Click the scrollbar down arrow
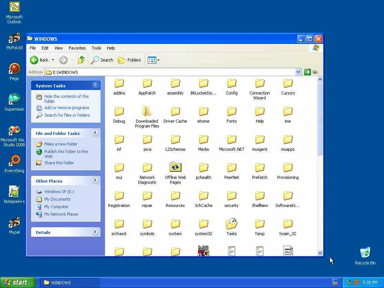 pos(320,253)
